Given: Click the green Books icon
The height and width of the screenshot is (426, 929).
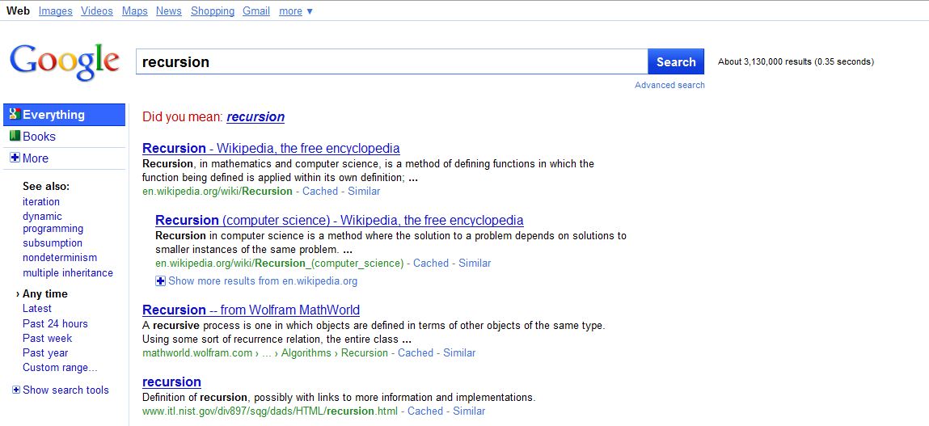Looking at the screenshot, I should (x=15, y=136).
